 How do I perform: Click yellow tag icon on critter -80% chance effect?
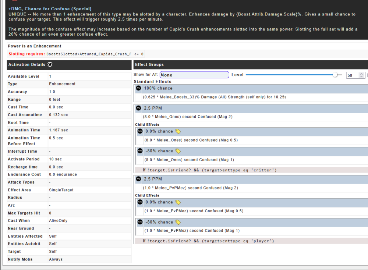178,151
